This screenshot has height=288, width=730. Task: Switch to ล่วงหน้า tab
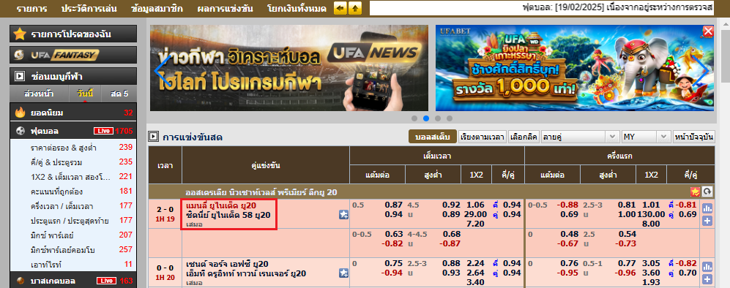39,94
